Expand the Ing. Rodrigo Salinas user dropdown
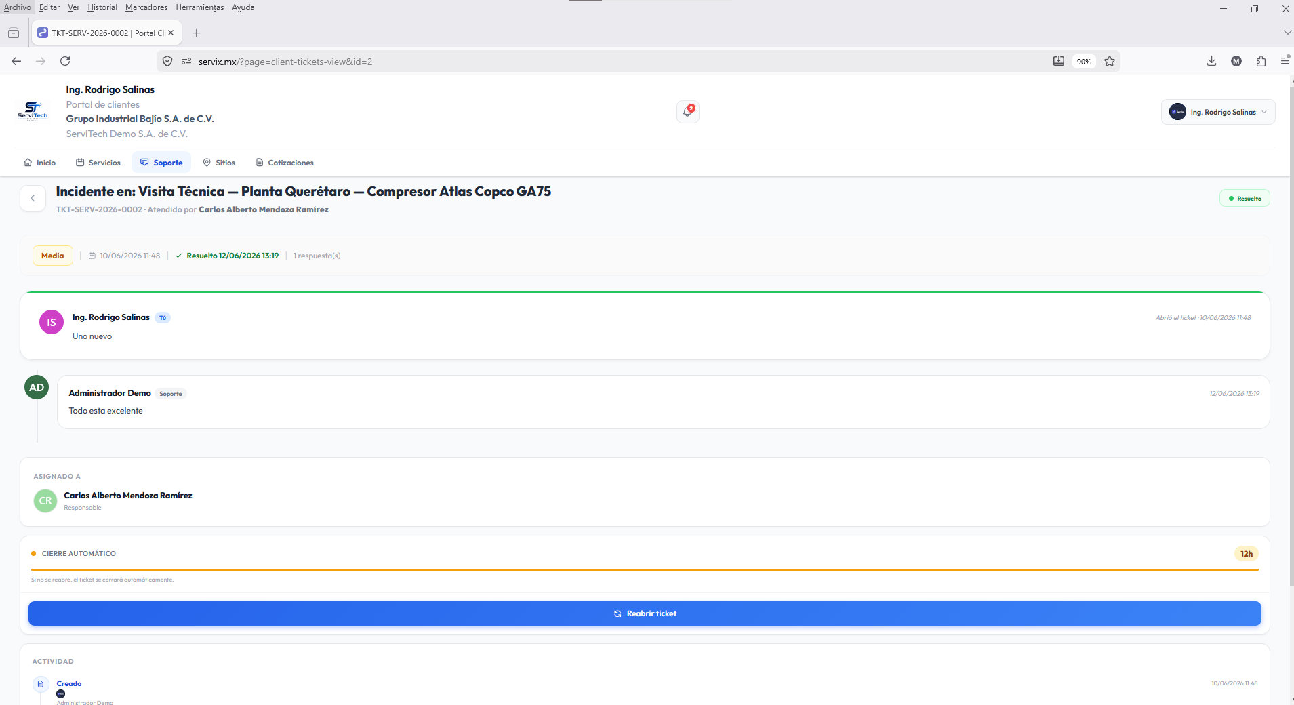The height and width of the screenshot is (705, 1294). pyautogui.click(x=1218, y=112)
